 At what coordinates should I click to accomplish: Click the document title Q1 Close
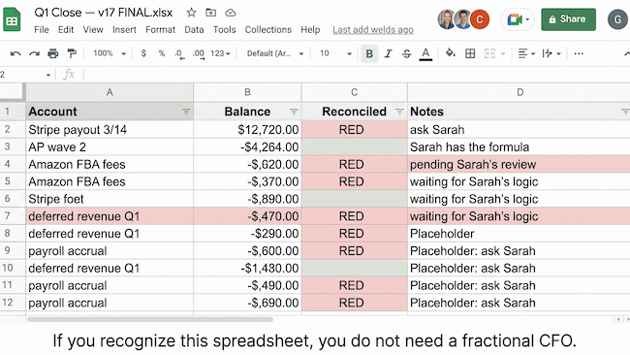[x=104, y=13]
